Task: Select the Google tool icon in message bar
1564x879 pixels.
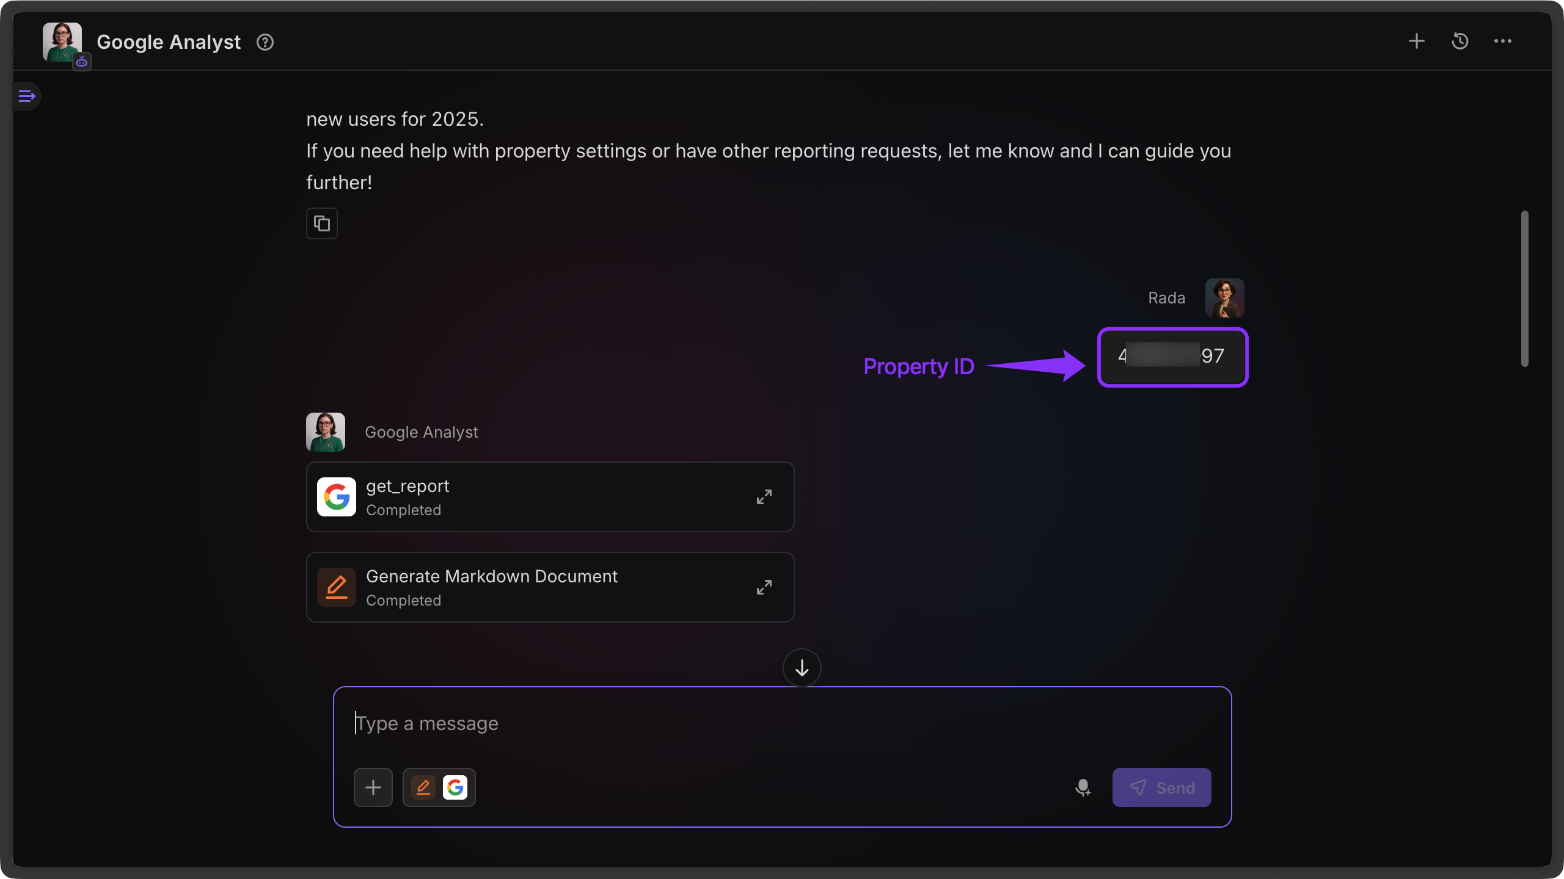Action: (x=456, y=787)
